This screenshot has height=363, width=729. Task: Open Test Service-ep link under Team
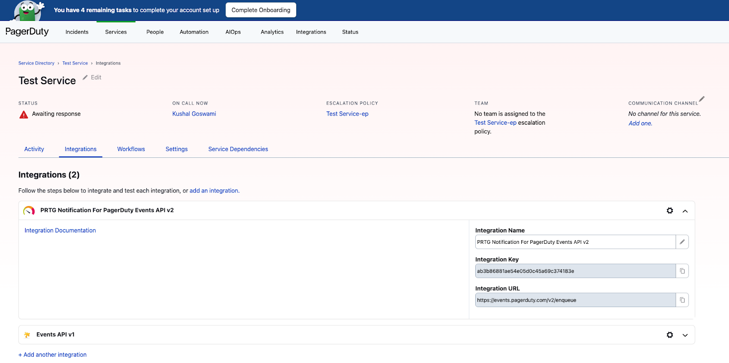[x=495, y=123]
